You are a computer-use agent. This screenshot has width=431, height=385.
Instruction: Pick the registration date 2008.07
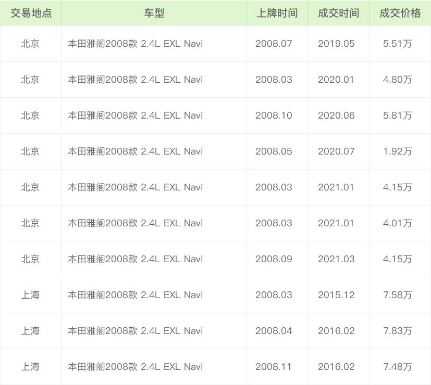[274, 44]
